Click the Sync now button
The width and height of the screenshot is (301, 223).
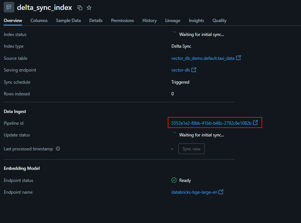[192, 149]
